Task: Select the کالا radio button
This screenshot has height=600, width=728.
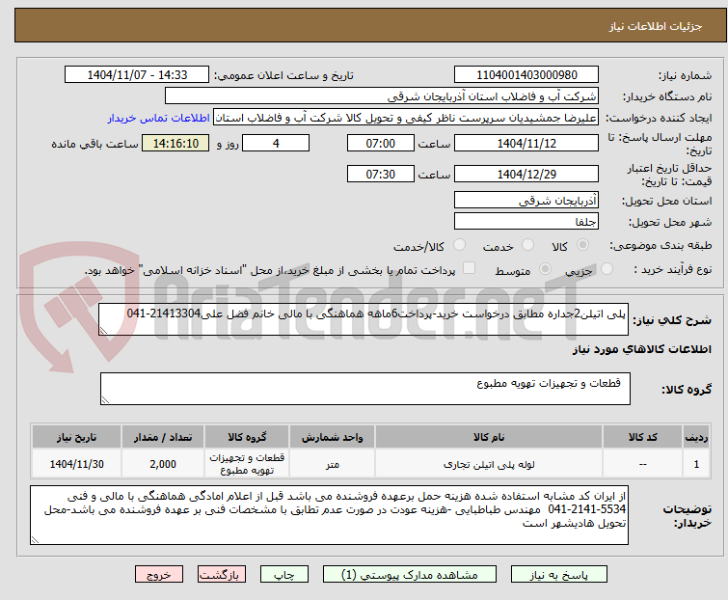Action: coord(582,245)
